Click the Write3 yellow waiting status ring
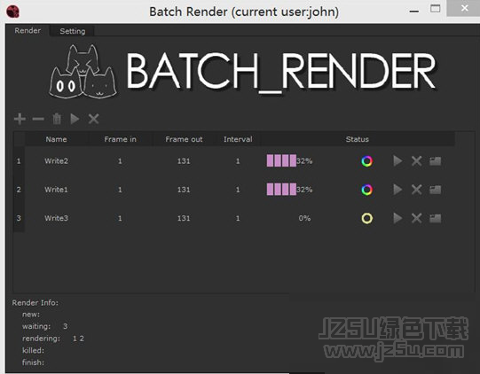 [x=366, y=218]
